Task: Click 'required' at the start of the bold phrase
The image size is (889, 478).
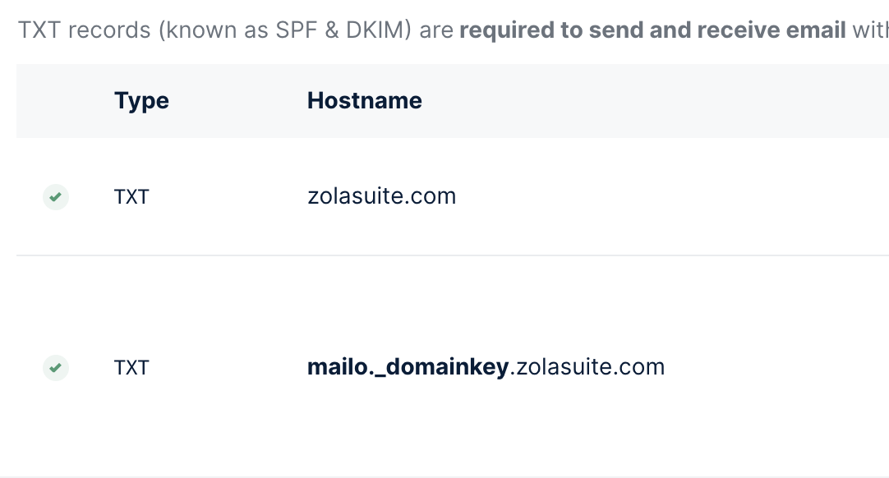Action: coord(506,31)
